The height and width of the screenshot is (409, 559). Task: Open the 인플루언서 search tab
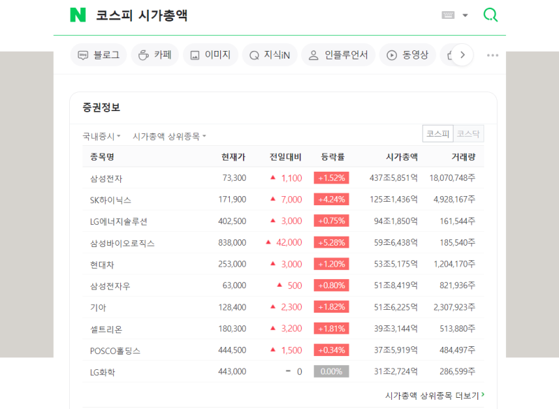(x=338, y=55)
